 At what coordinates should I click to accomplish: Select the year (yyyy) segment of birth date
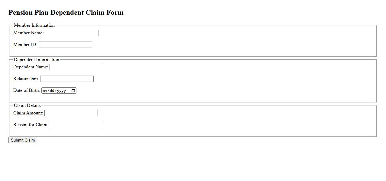coord(61,91)
